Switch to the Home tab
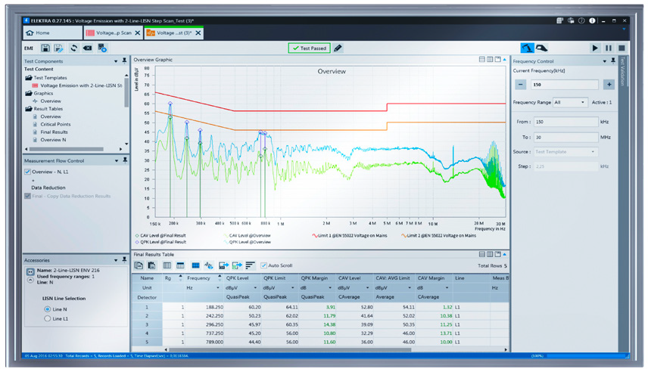This screenshot has height=369, width=648. tap(39, 33)
